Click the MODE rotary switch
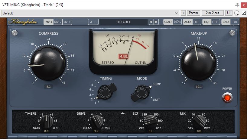This screenshot has width=247, height=139. tap(141, 93)
